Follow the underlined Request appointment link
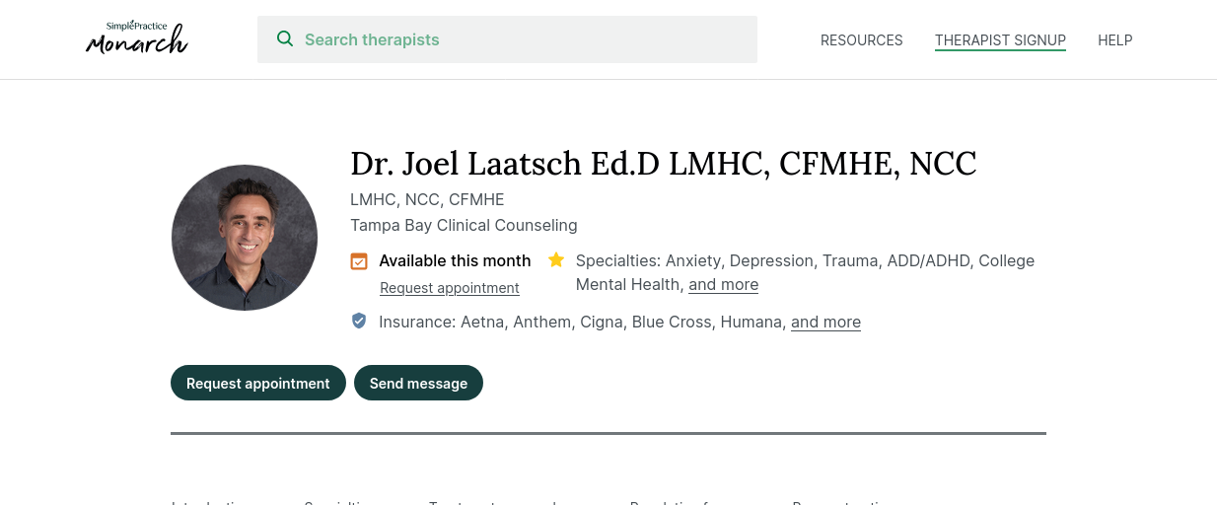 [x=450, y=288]
